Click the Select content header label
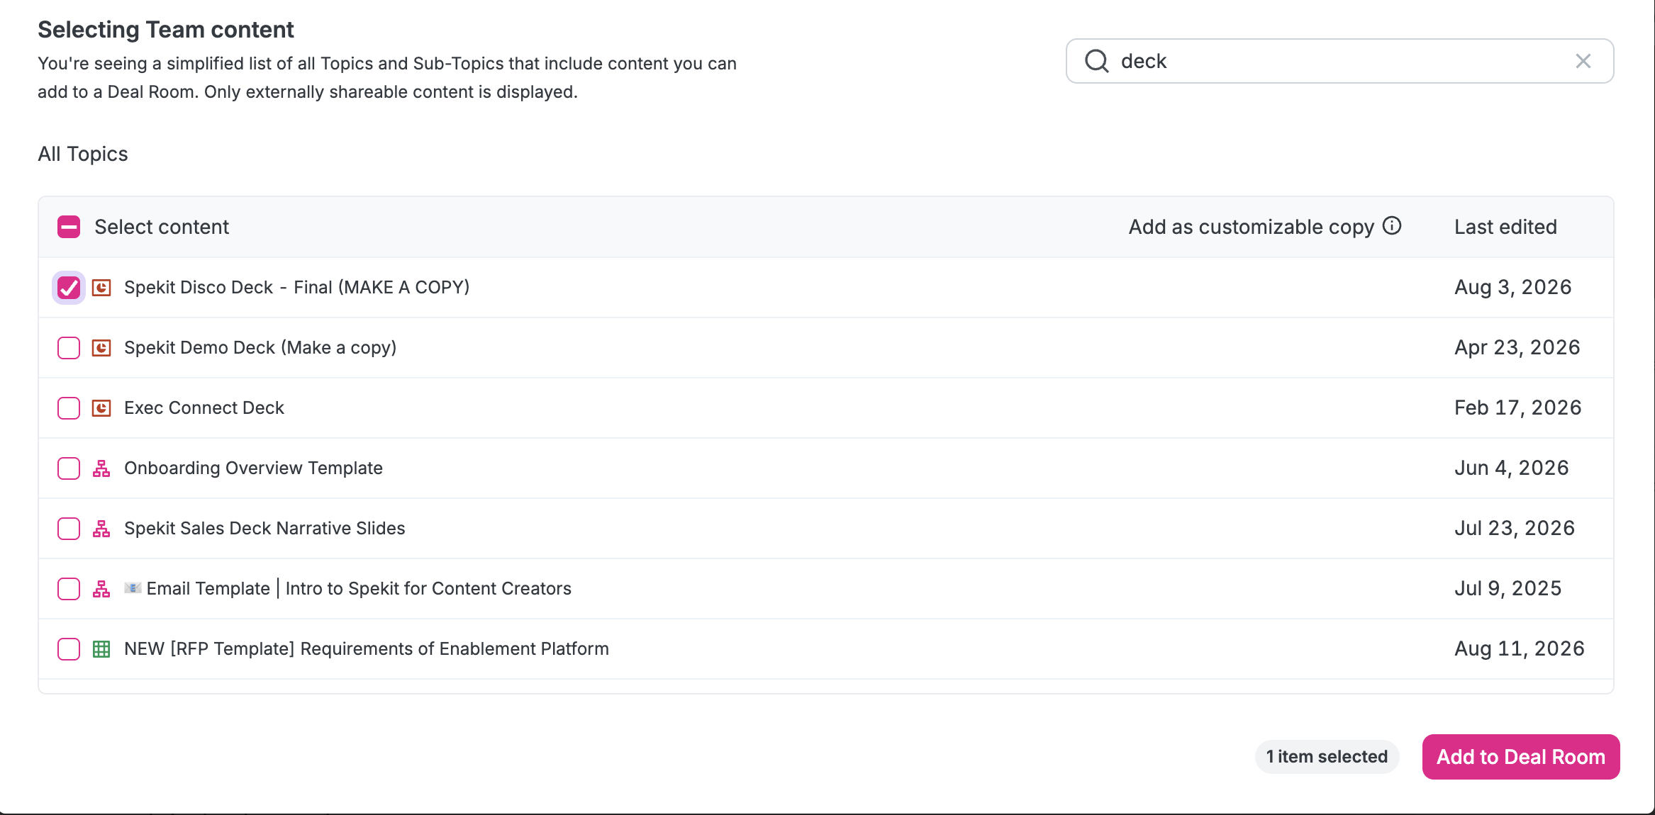This screenshot has width=1655, height=815. tap(162, 227)
